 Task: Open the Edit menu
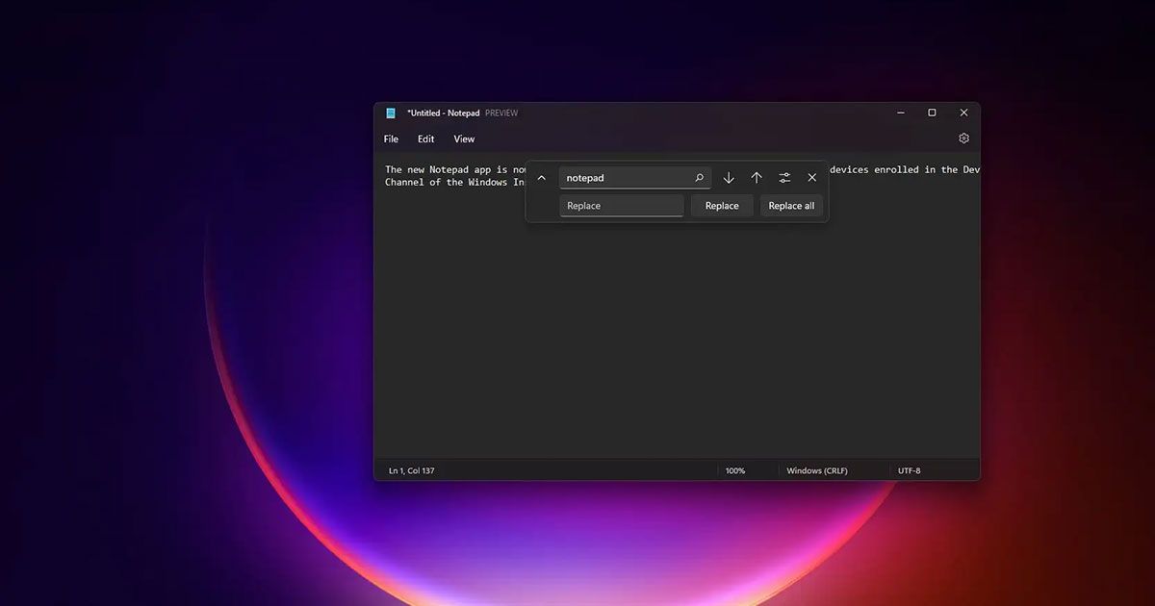(x=425, y=139)
